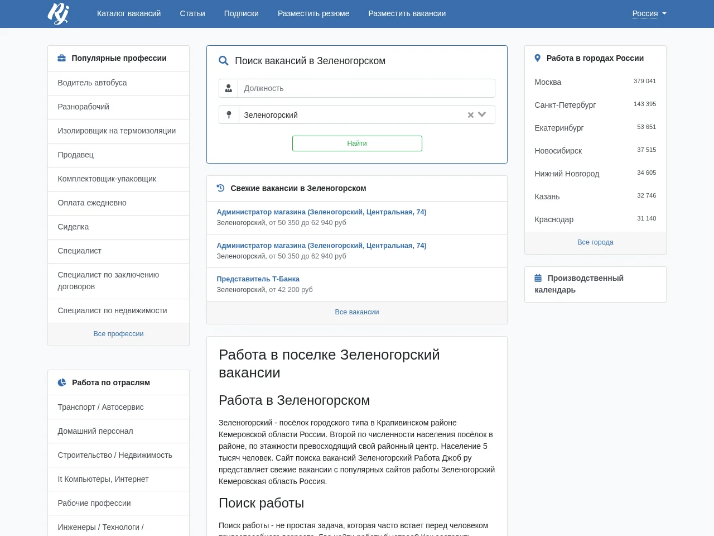This screenshot has width=714, height=536.
Task: Go to Статьи in the navigation bar
Action: coord(192,13)
